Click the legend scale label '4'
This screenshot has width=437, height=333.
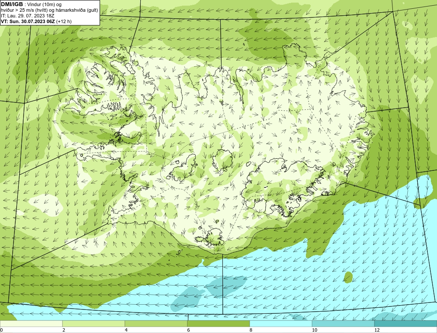[x=126, y=330]
